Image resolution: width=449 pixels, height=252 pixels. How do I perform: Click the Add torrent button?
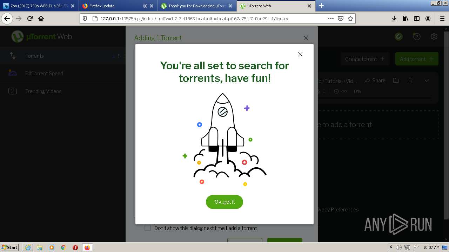click(417, 59)
